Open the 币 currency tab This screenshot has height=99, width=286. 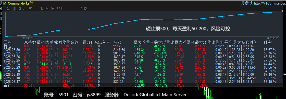(x=42, y=9)
